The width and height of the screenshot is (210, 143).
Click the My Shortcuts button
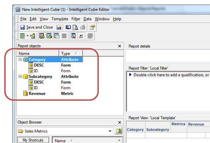point(33,140)
